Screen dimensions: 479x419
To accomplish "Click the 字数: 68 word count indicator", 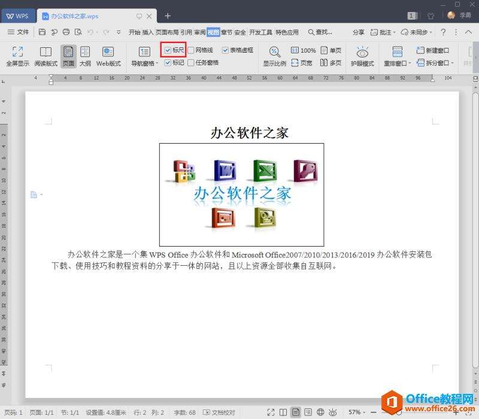I will coord(184,412).
